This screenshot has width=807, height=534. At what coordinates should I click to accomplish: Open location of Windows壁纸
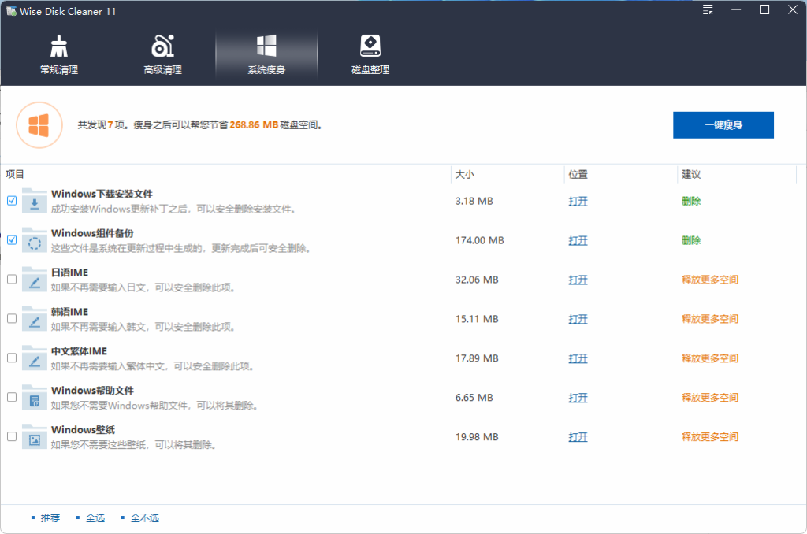[578, 437]
